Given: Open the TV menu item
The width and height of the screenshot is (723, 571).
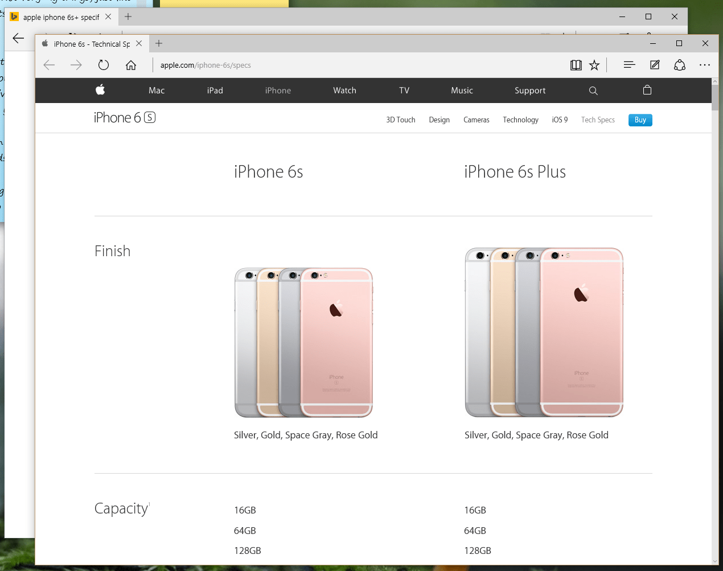Looking at the screenshot, I should click(404, 91).
